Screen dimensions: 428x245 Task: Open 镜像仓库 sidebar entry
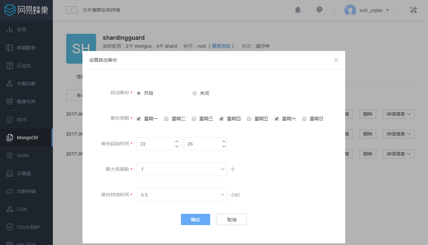click(26, 101)
